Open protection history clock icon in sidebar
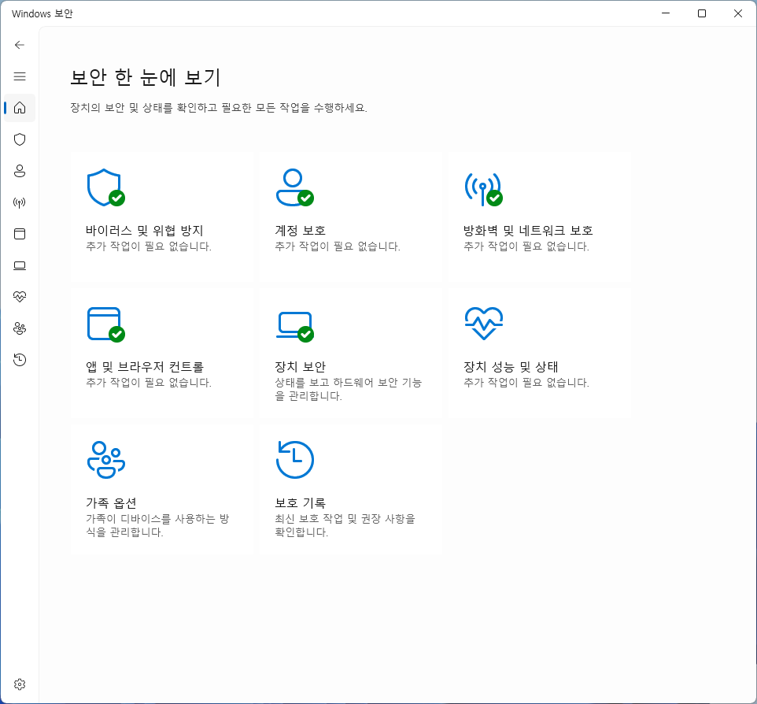 coord(20,360)
